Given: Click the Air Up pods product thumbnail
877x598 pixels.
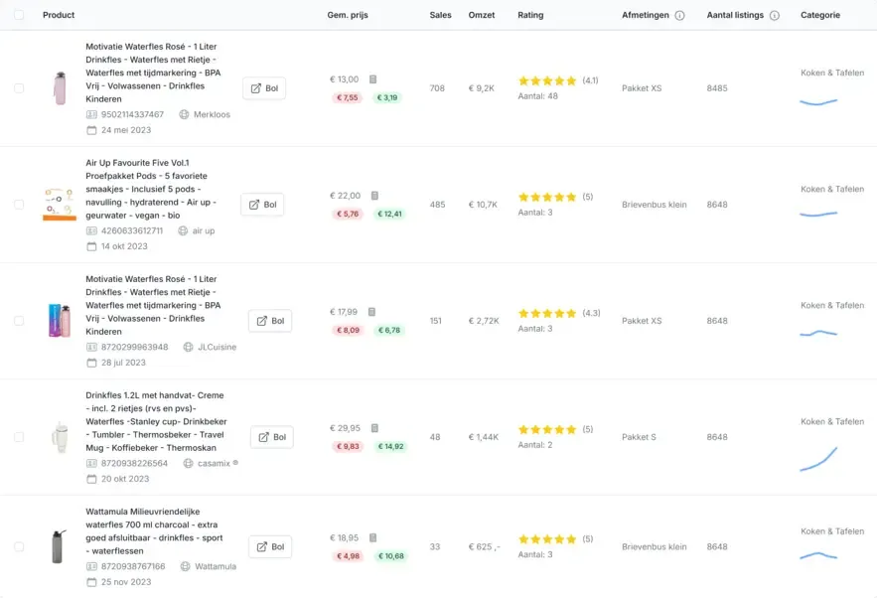Looking at the screenshot, I should point(60,205).
